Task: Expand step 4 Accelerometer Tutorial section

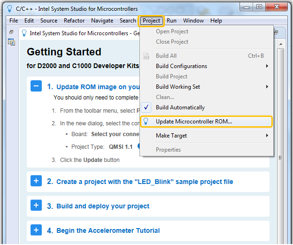Action: [x=36, y=230]
